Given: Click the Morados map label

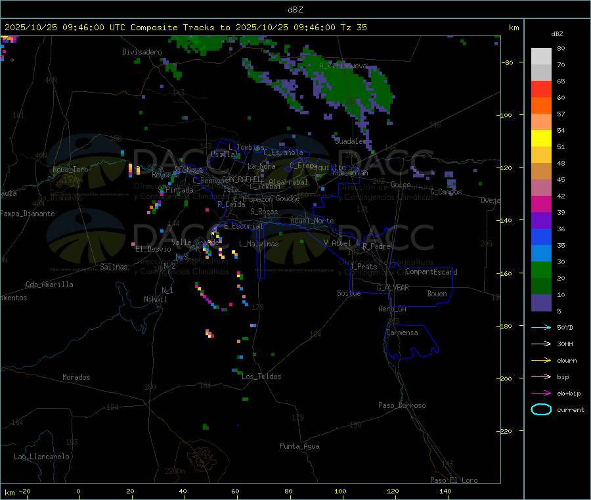Looking at the screenshot, I should pyautogui.click(x=76, y=377).
